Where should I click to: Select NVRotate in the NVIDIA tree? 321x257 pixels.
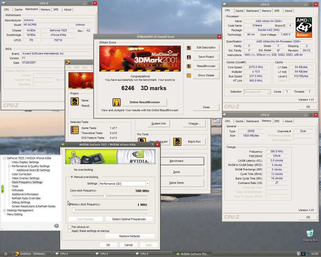pyautogui.click(x=18, y=190)
